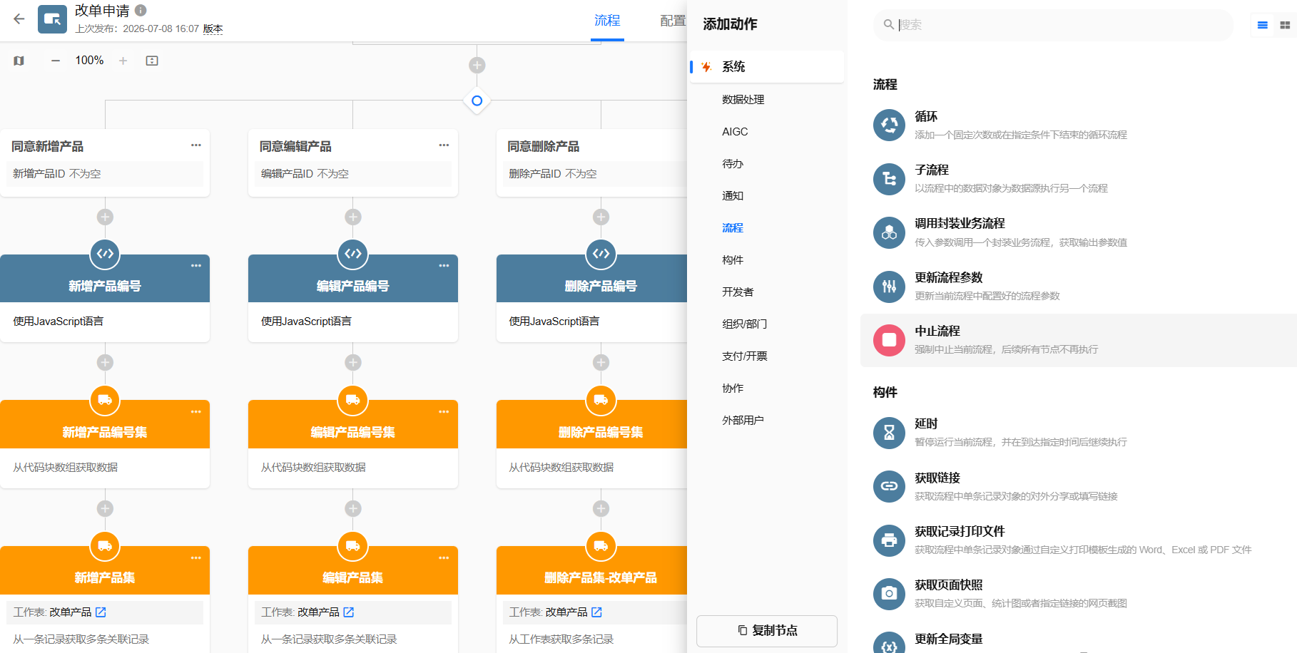Open more options on 同意新增产品
This screenshot has height=653, width=1297.
(196, 145)
